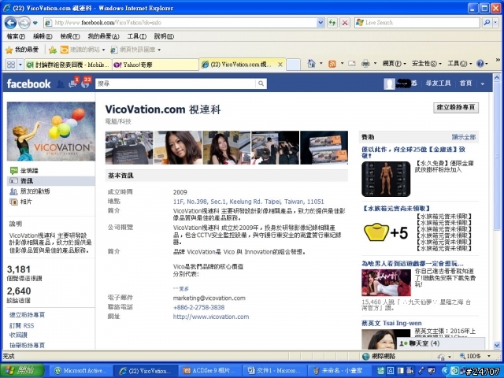This screenshot has height=378, width=504.
Task: Switch to the Mobile01 discussion tab
Action: pos(69,65)
